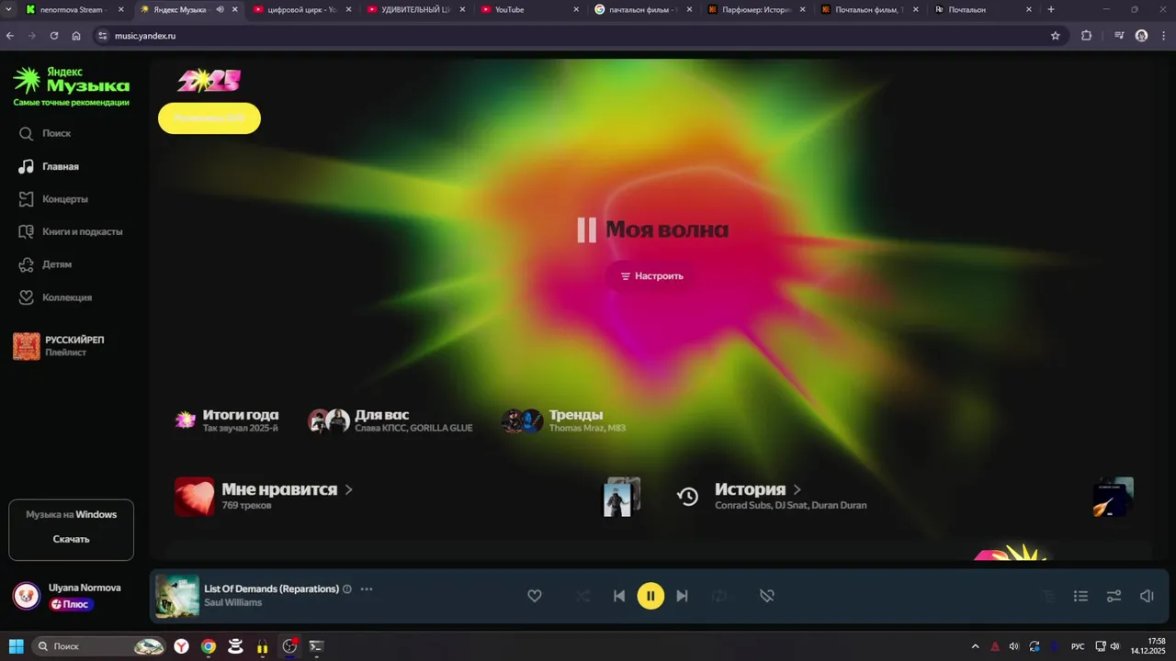Mute the Яндекс Музыка tab audio icon
Image resolution: width=1176 pixels, height=661 pixels.
click(220, 9)
